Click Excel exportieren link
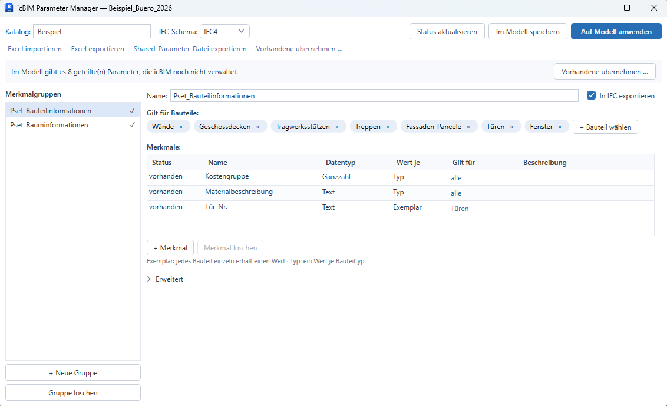Image resolution: width=667 pixels, height=406 pixels. 97,49
